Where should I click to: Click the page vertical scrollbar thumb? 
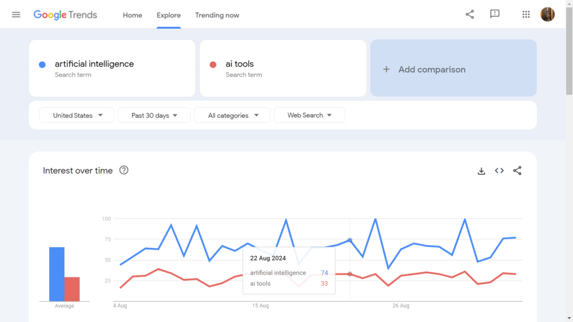click(569, 51)
